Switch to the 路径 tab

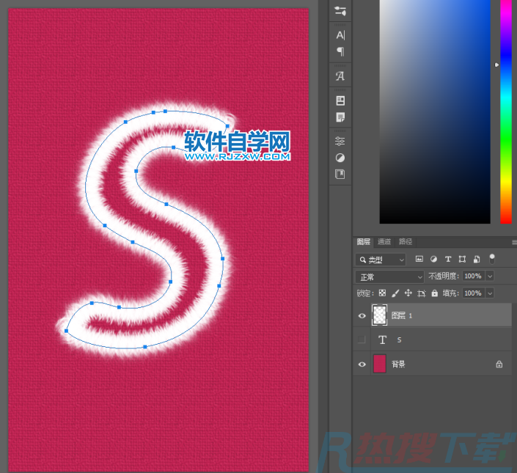[x=405, y=241]
